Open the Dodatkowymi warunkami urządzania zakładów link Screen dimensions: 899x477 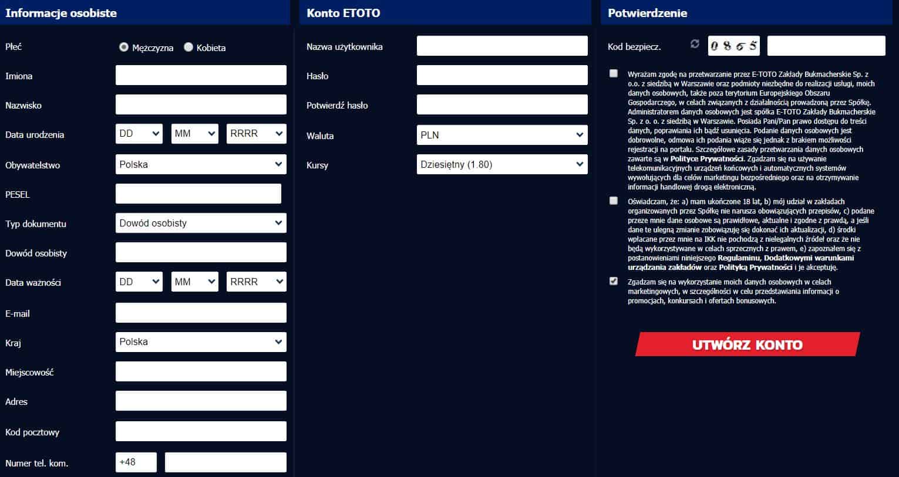(x=741, y=262)
